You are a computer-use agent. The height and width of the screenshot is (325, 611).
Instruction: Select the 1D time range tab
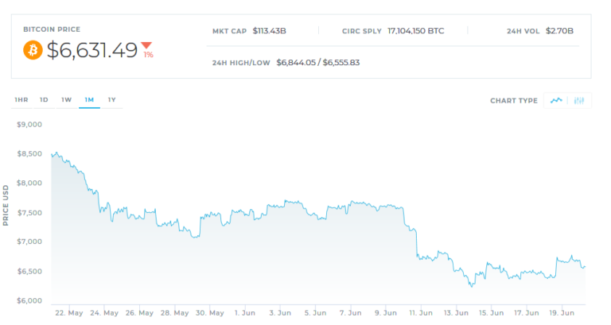click(44, 100)
